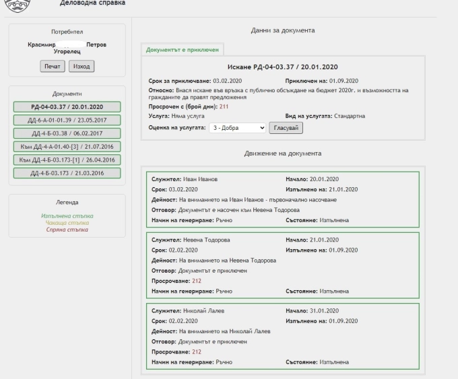Screen dimensions: 458x379
Task: Open document РД-04-03.37 / 20.01.2020
Action: (x=67, y=107)
